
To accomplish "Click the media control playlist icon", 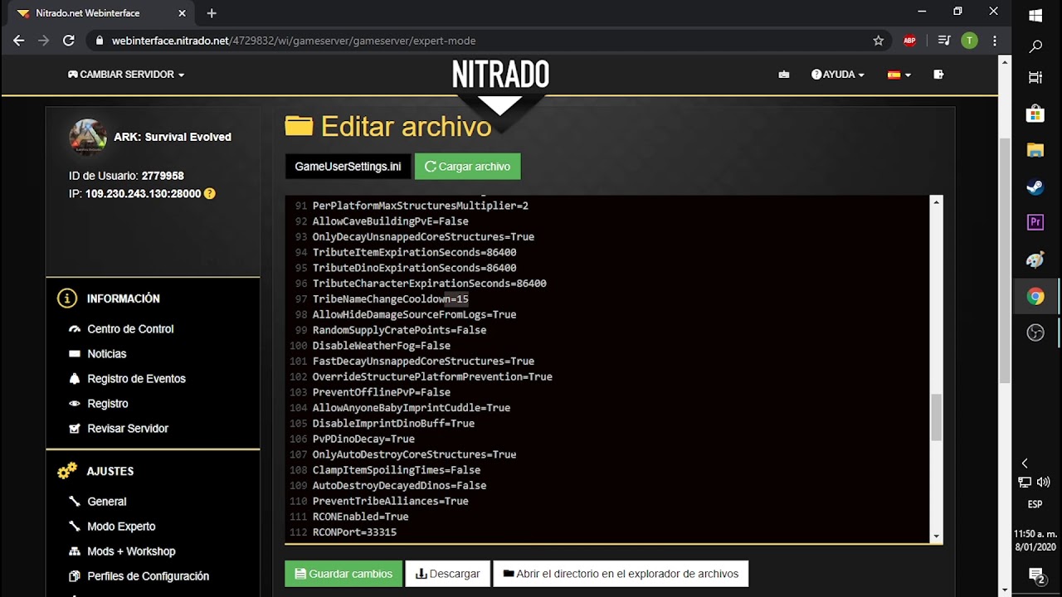I will pos(943,41).
